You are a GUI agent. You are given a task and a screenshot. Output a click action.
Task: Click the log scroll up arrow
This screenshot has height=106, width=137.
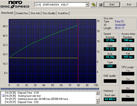tap(98, 93)
